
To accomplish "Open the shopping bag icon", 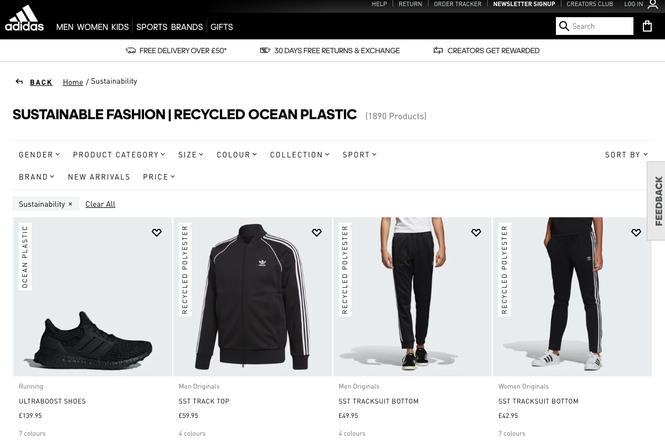I will pos(647,26).
